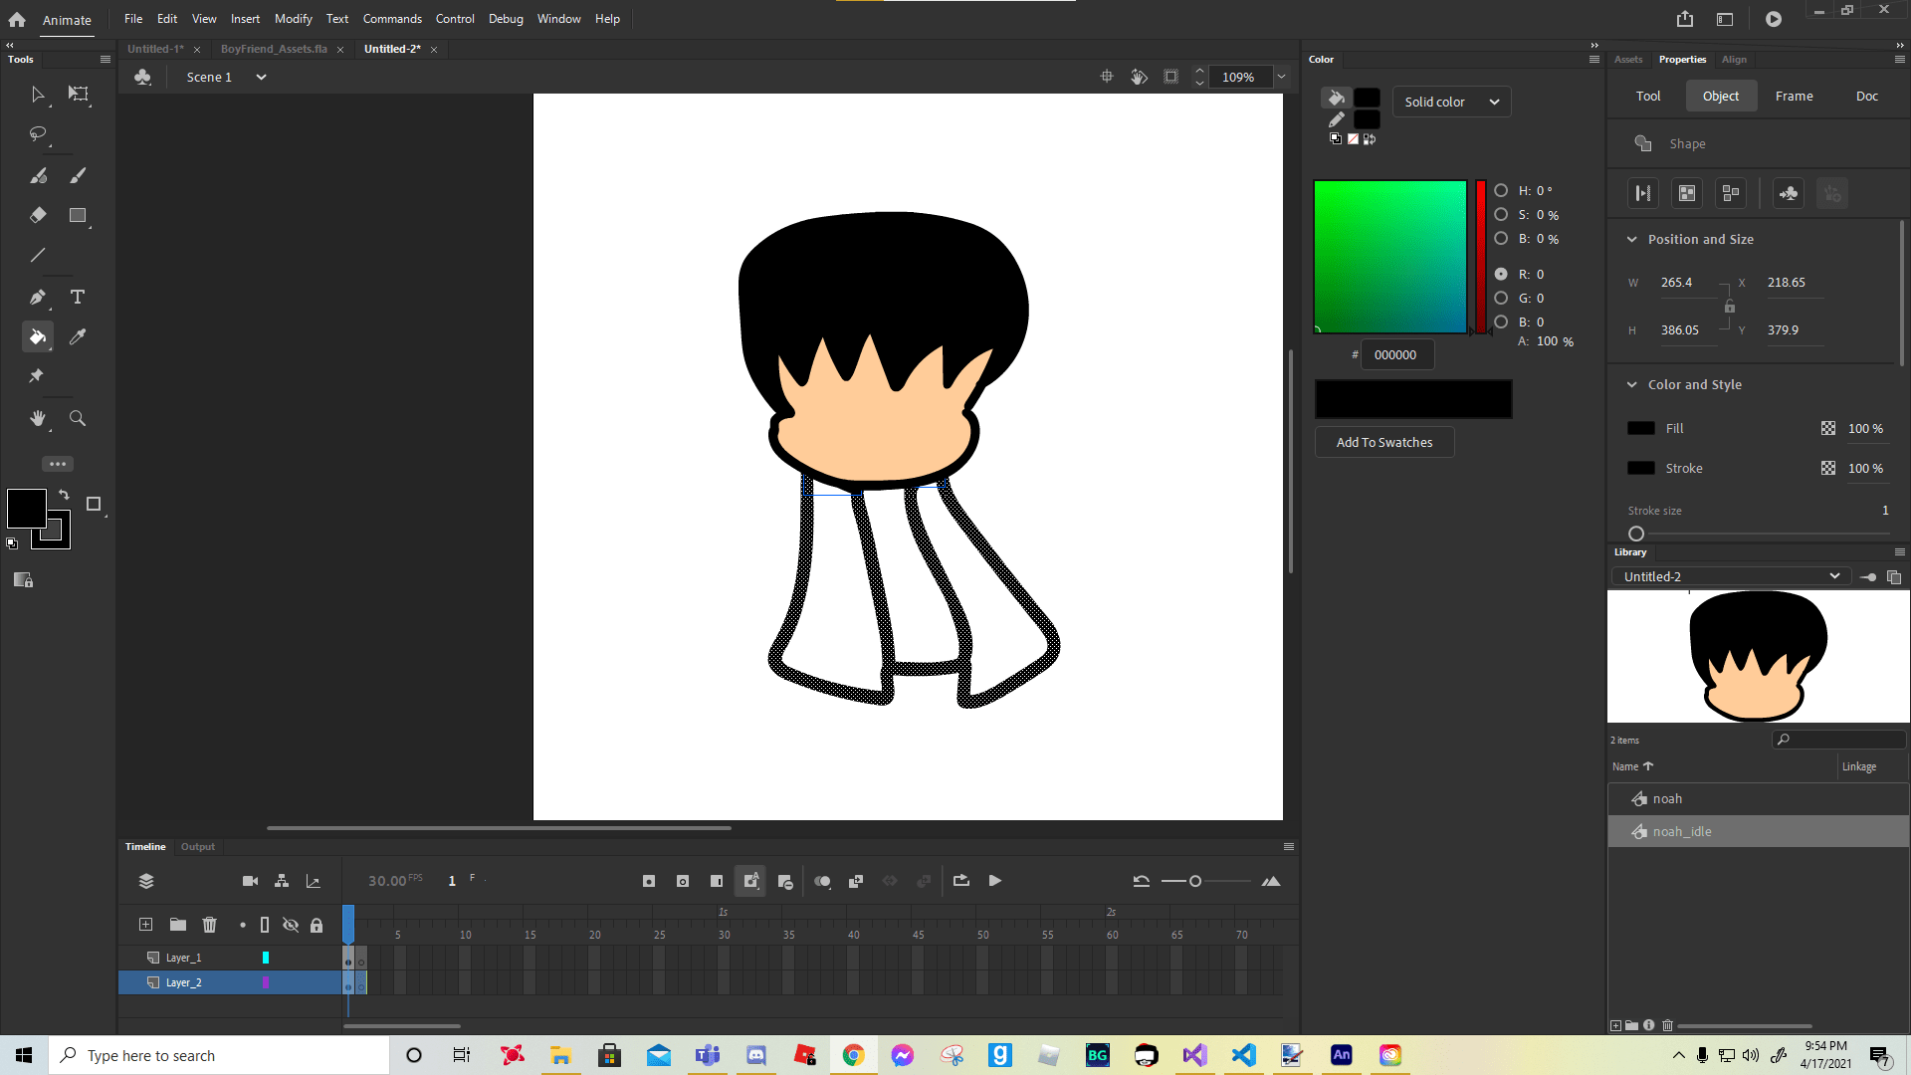Click the Add To Swatches button
The image size is (1911, 1075).
click(x=1383, y=442)
